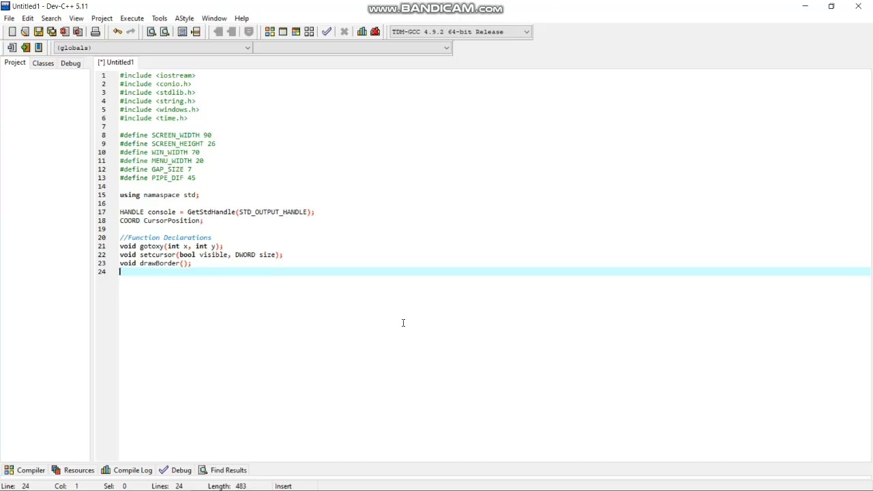This screenshot has width=873, height=491.
Task: Click the Close file toolbar icon
Action: (x=65, y=32)
